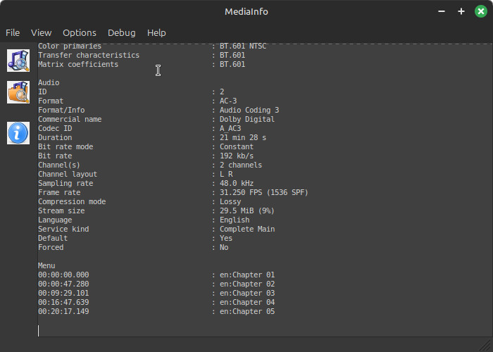Click the 'Stream size' label
This screenshot has width=493, height=352.
pos(61,210)
